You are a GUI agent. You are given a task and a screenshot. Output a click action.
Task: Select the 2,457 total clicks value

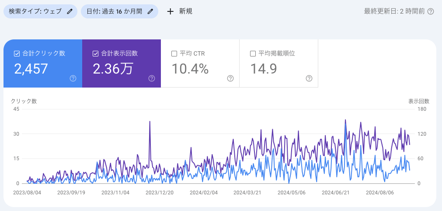point(31,69)
